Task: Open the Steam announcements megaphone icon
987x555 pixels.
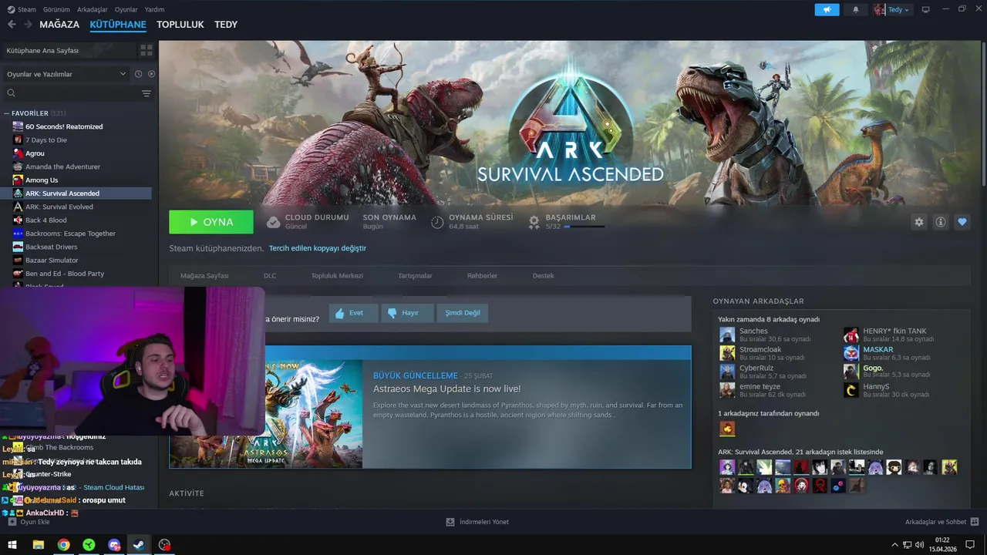Action: [827, 9]
